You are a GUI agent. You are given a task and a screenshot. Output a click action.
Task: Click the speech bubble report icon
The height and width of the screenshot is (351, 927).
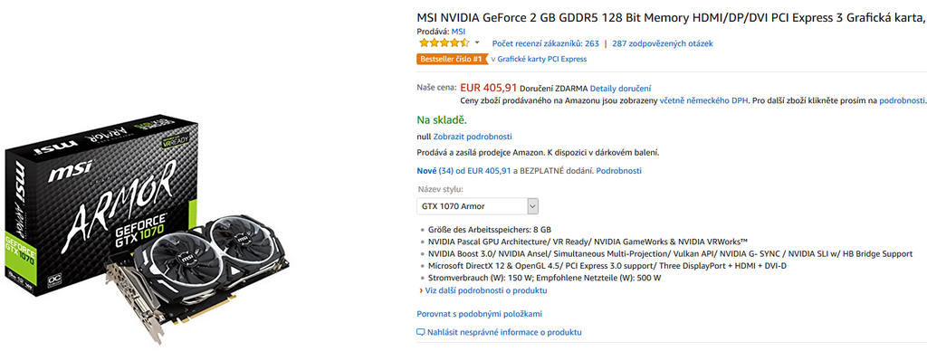(x=420, y=332)
